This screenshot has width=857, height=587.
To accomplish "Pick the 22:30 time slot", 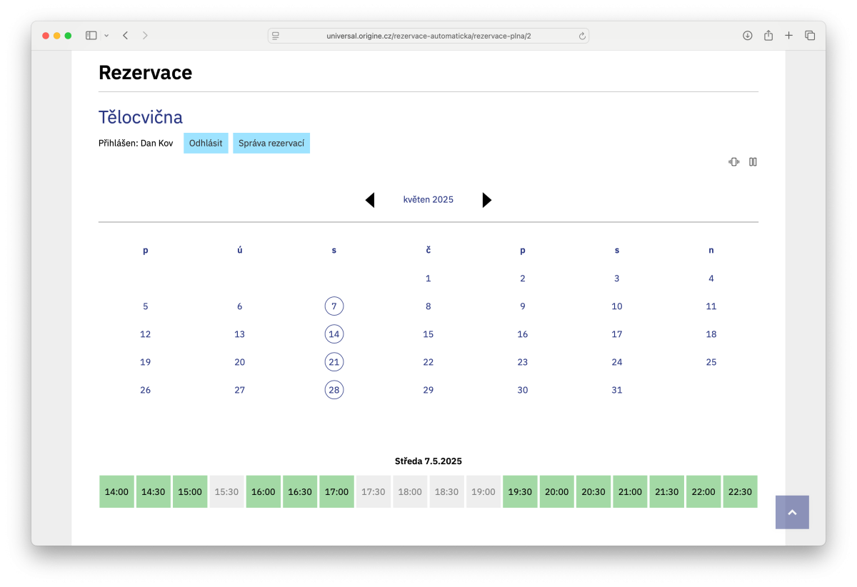I will tap(740, 492).
